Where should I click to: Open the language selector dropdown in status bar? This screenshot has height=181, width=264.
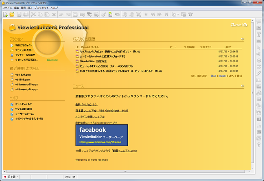pyautogui.click(x=11, y=177)
